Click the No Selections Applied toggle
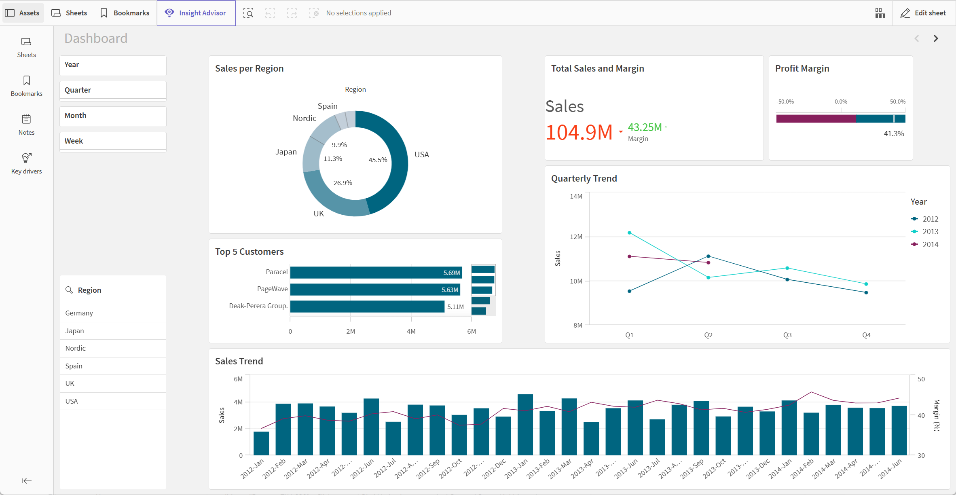The image size is (956, 495). pyautogui.click(x=358, y=12)
